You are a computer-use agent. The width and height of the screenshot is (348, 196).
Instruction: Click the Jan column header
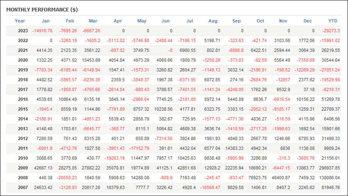46,21
